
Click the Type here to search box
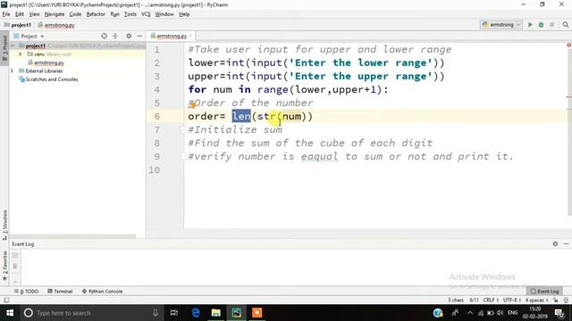91,313
